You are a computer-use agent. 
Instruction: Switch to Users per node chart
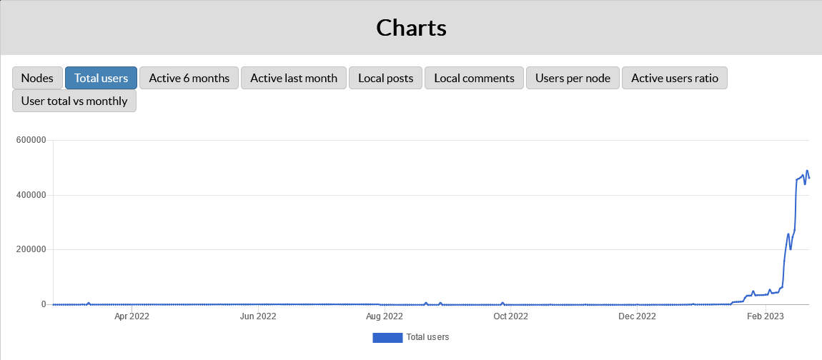(573, 78)
